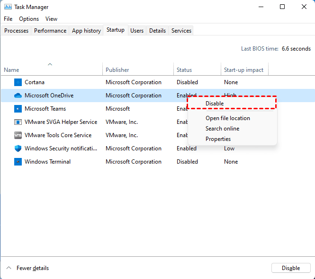Select the Windows Terminal startup row
Viewport: 315px width, 279px height.
(x=47, y=162)
